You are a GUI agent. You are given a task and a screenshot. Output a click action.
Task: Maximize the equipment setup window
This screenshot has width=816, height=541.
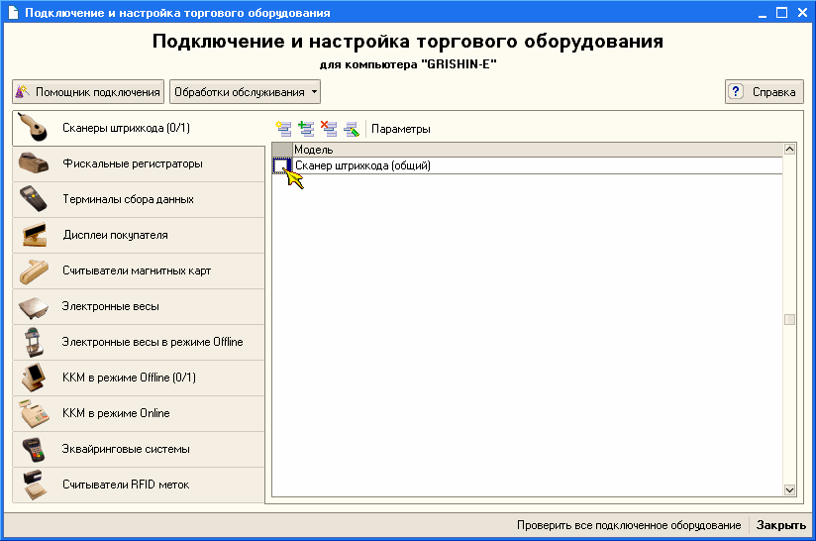pos(781,13)
